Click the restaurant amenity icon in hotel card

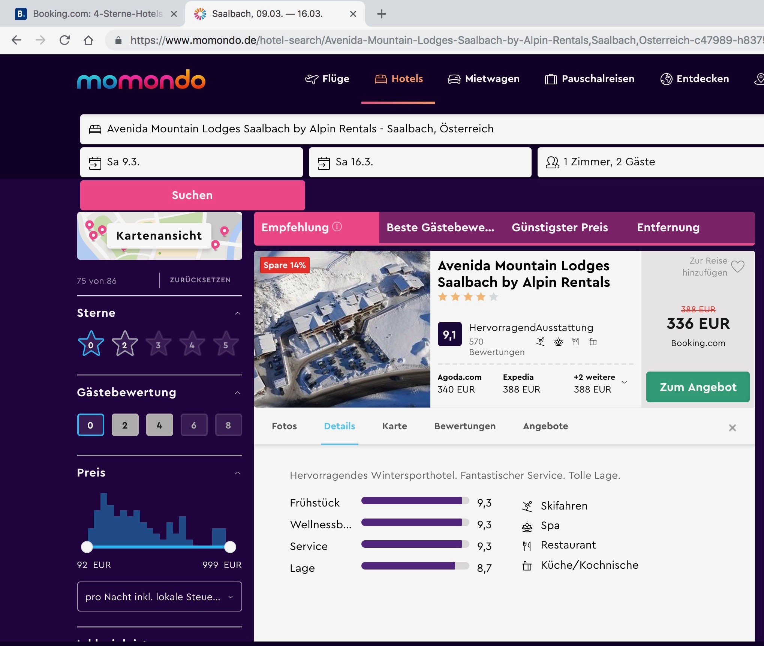(x=575, y=342)
